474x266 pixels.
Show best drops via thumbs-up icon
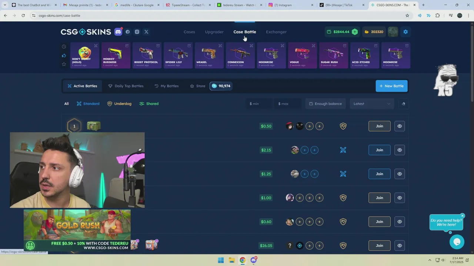[x=64, y=55]
